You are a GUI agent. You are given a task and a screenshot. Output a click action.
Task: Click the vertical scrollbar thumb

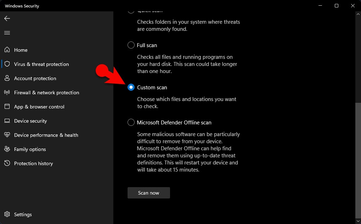point(357,159)
